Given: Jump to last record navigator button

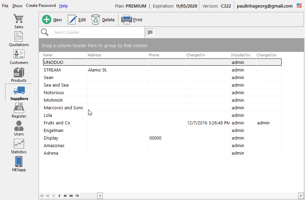Looking at the screenshot, I should pyautogui.click(x=71, y=196).
